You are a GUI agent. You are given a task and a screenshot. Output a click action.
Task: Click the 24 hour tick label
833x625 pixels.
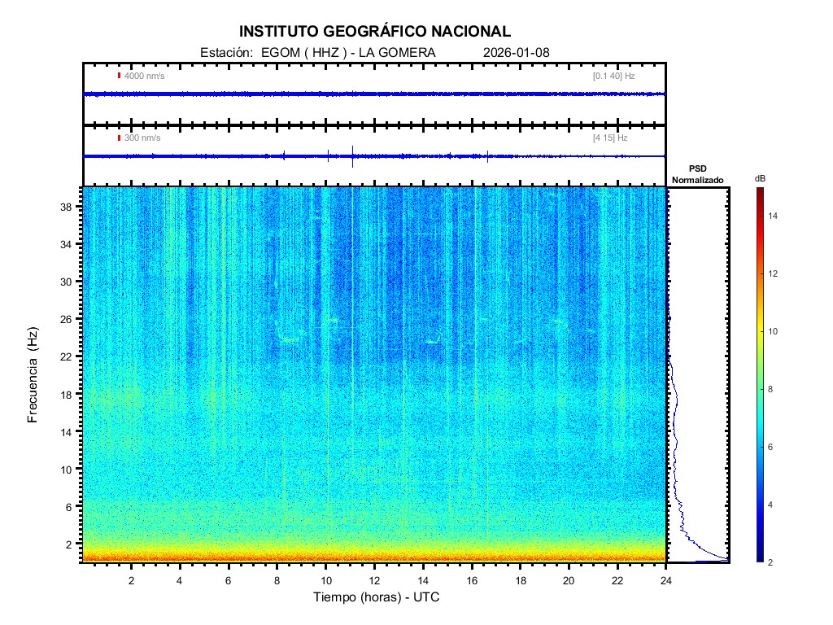click(x=665, y=580)
